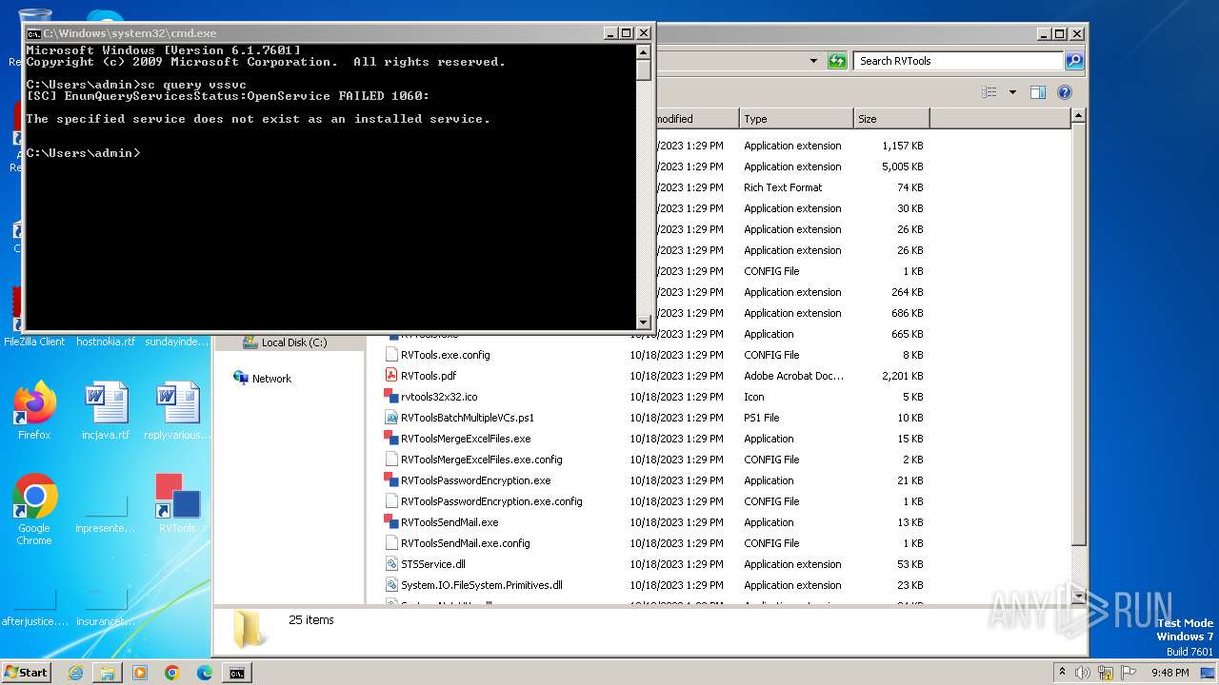Open Explorer help question mark icon

point(1065,92)
